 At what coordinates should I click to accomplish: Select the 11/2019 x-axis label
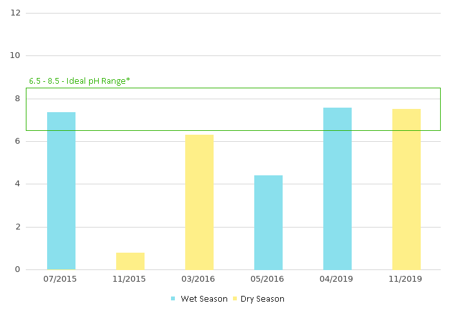407,279
